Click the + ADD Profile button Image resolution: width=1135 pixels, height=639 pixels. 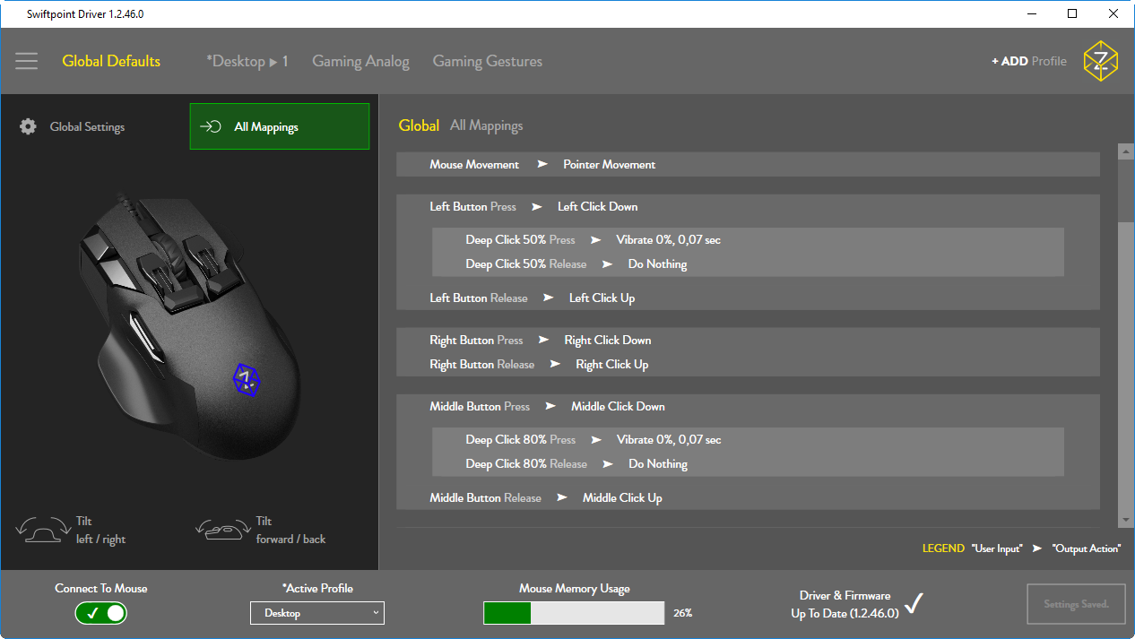point(1028,62)
